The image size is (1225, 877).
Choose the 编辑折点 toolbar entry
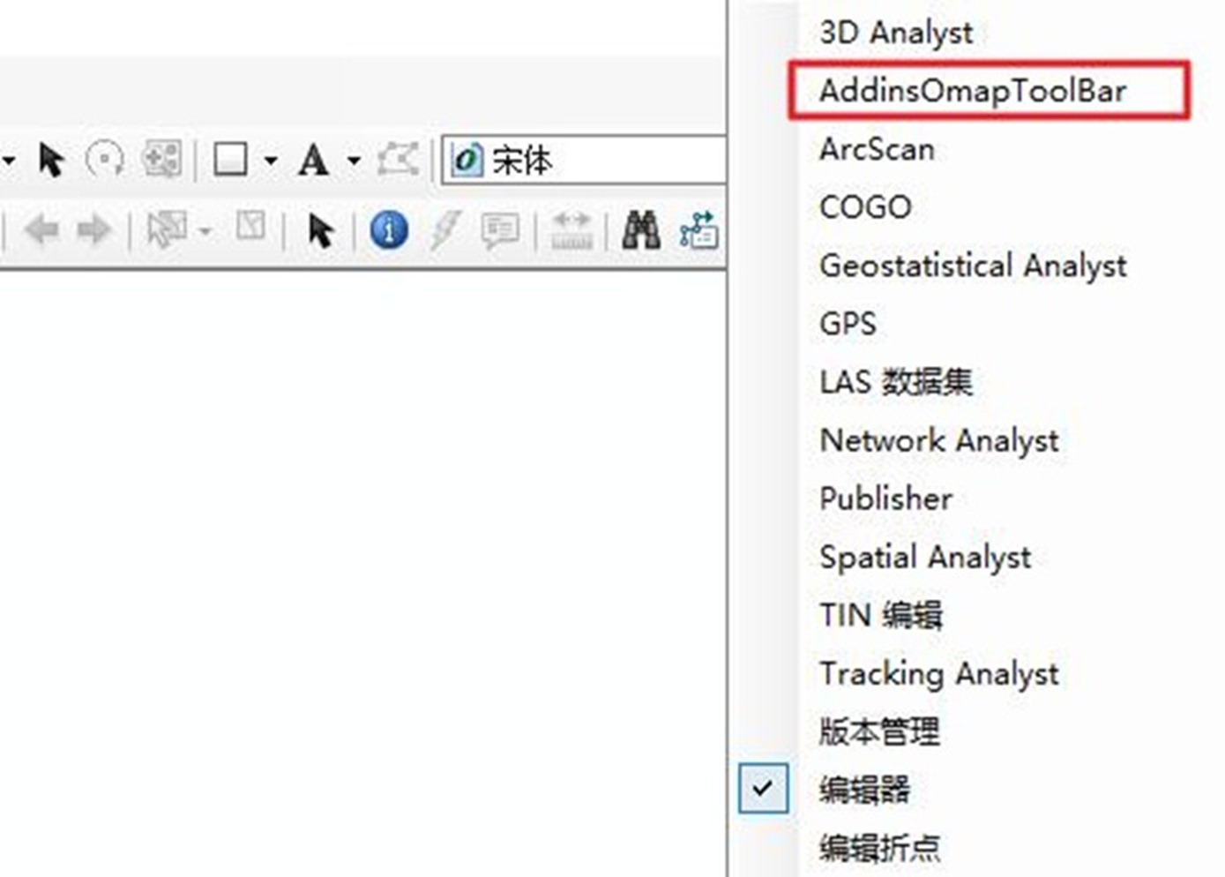[x=879, y=847]
